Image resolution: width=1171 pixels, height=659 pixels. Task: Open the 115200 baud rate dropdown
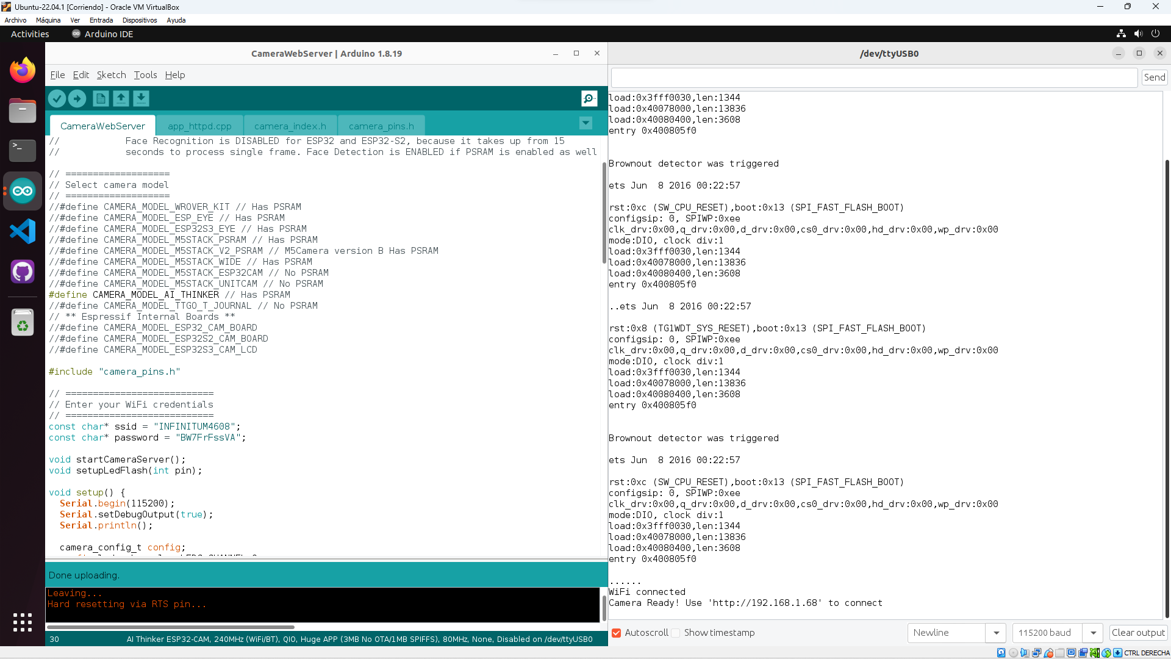(x=1093, y=633)
